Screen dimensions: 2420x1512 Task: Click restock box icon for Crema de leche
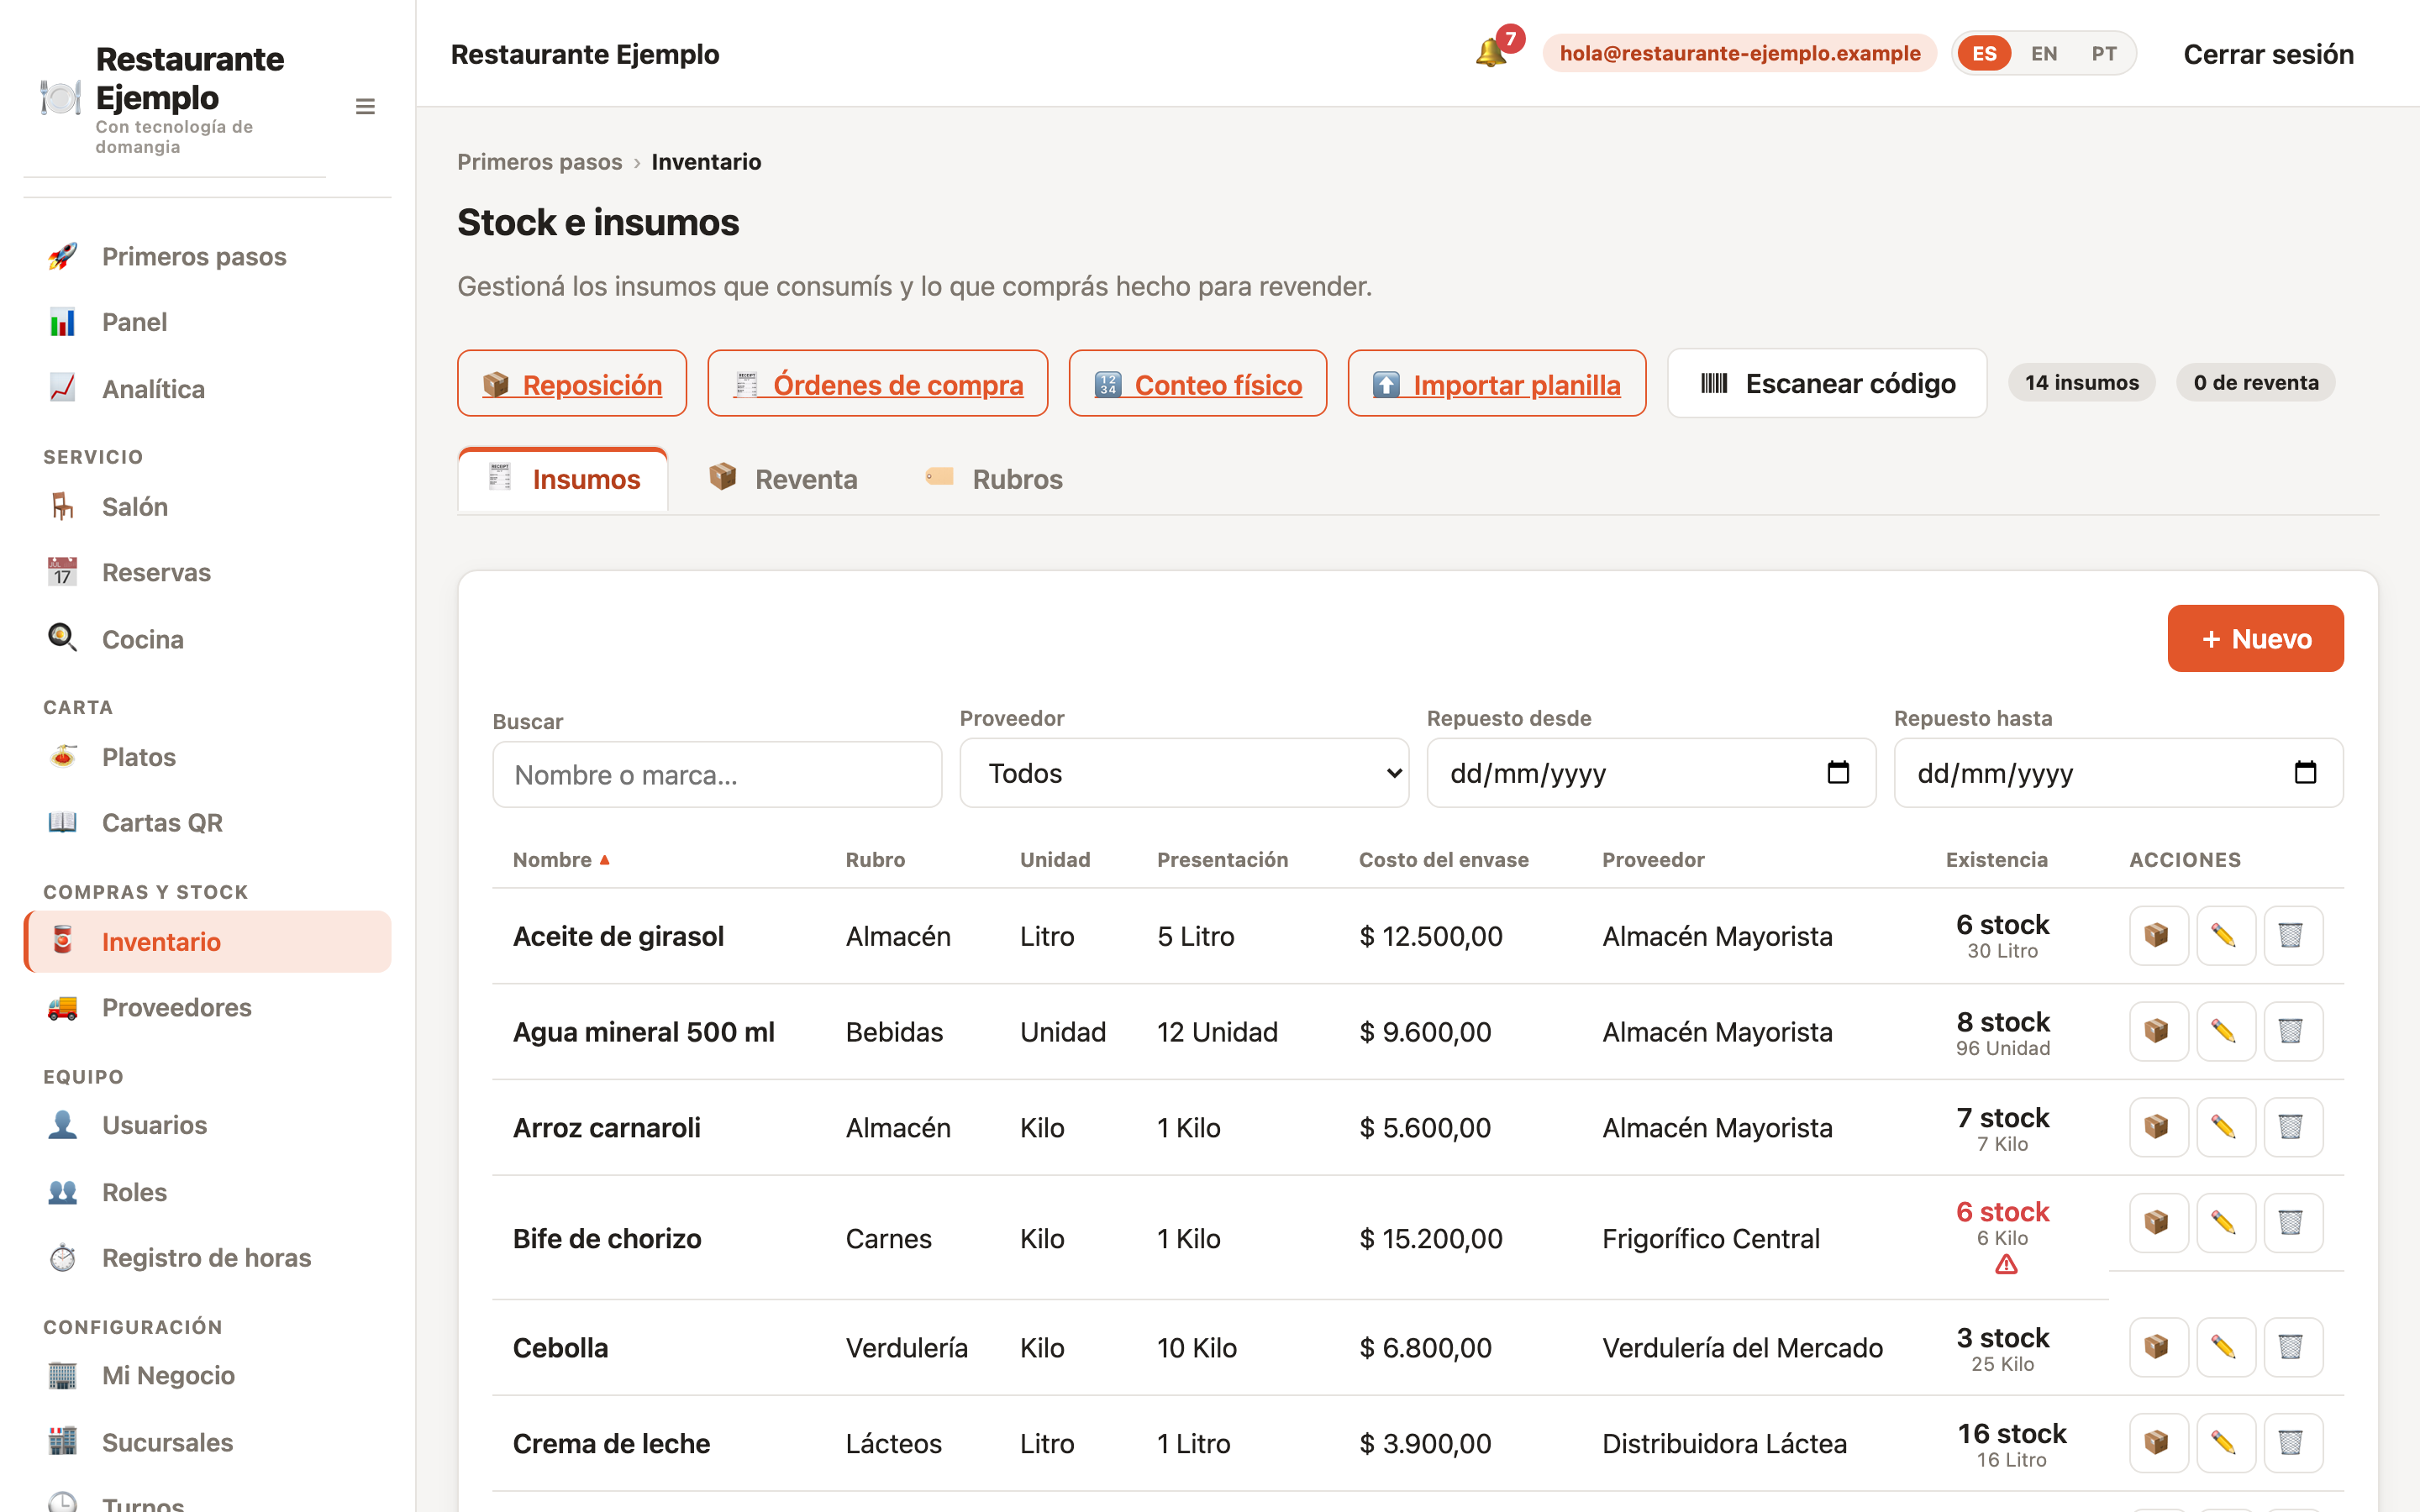coord(2158,1442)
